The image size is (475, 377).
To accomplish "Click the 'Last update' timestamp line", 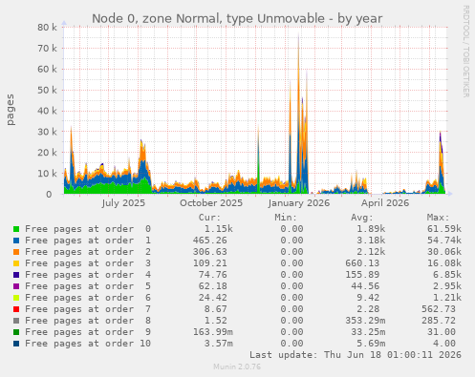I will pos(356,355).
